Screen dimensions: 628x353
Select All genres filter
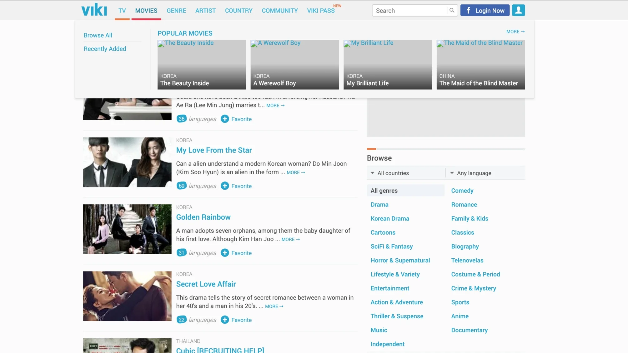point(406,191)
